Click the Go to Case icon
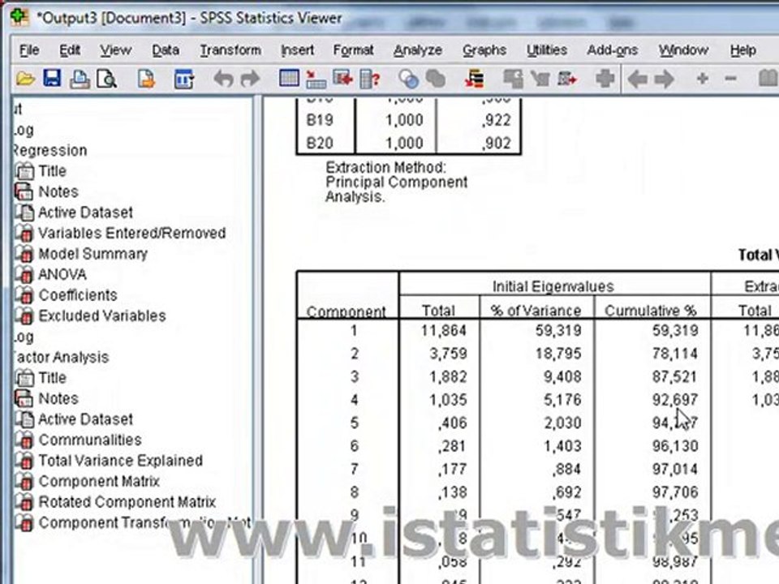Image resolution: width=779 pixels, height=584 pixels. pyautogui.click(x=316, y=79)
